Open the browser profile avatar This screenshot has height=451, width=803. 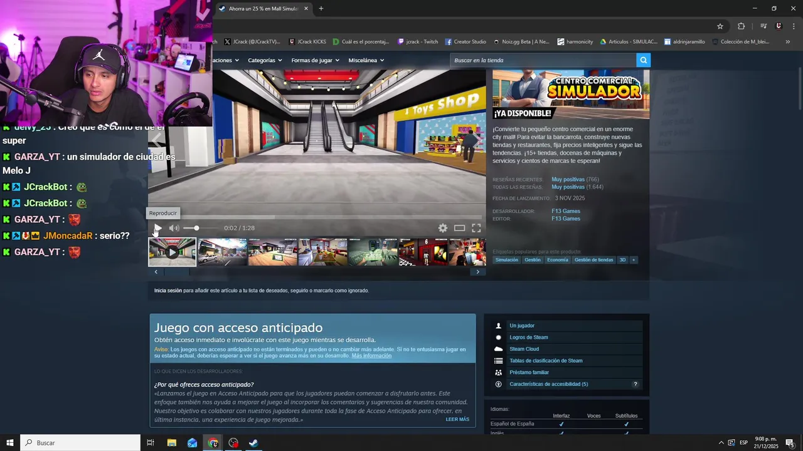(x=779, y=26)
